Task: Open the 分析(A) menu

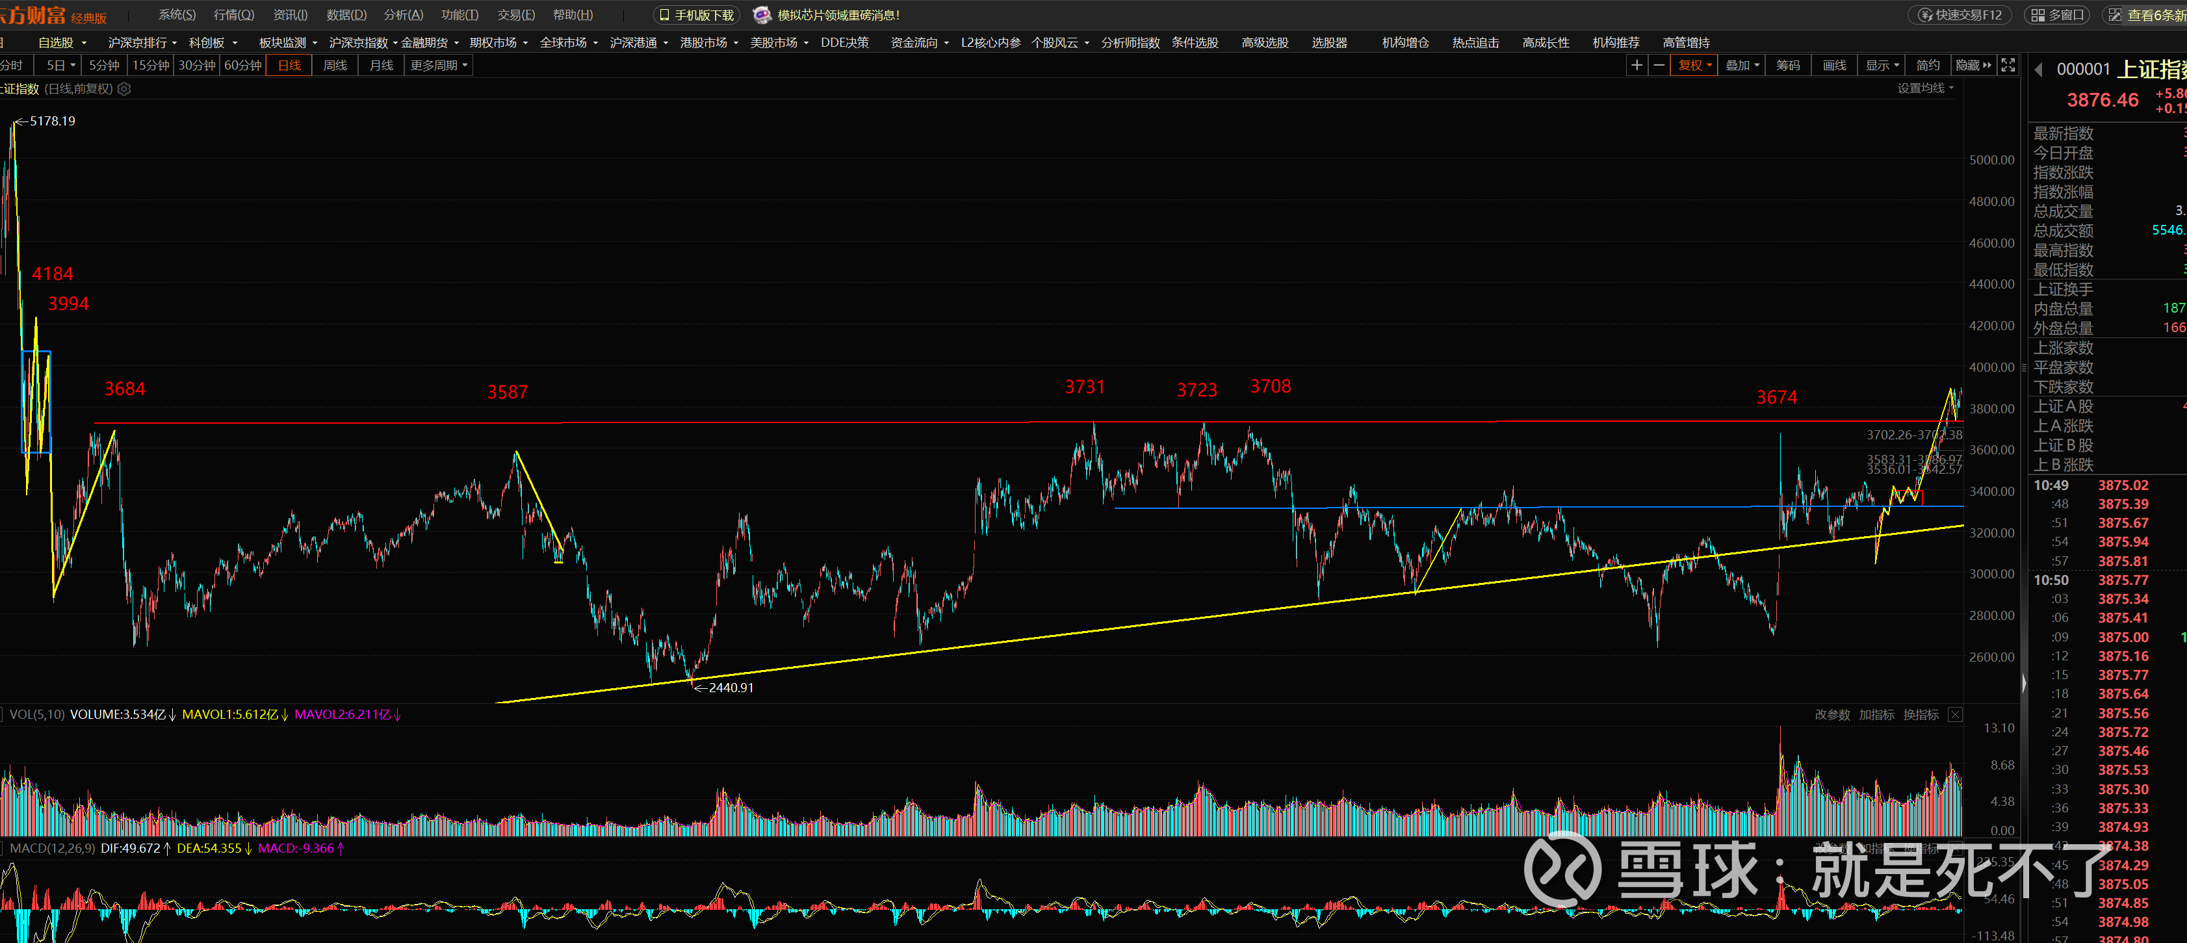Action: tap(403, 16)
